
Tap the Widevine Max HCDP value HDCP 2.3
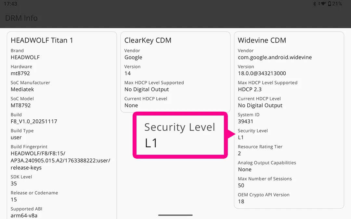pyautogui.click(x=250, y=89)
